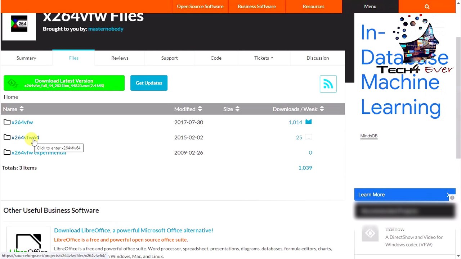
Task: Open the Support tab
Action: click(x=169, y=58)
